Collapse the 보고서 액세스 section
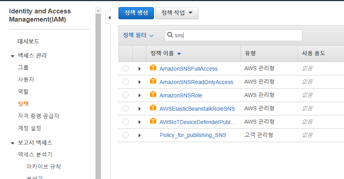 tap(13, 143)
